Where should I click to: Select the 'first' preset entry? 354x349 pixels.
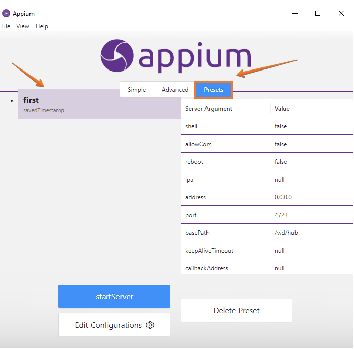coord(99,104)
